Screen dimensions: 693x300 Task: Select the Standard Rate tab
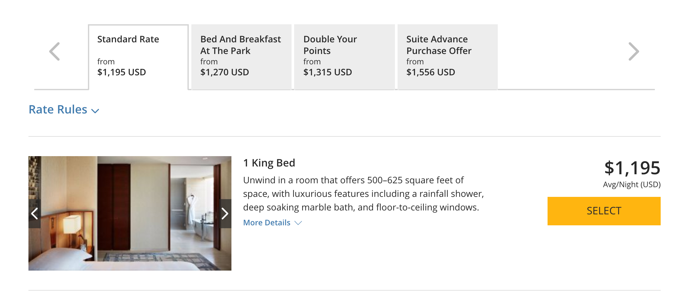(138, 57)
